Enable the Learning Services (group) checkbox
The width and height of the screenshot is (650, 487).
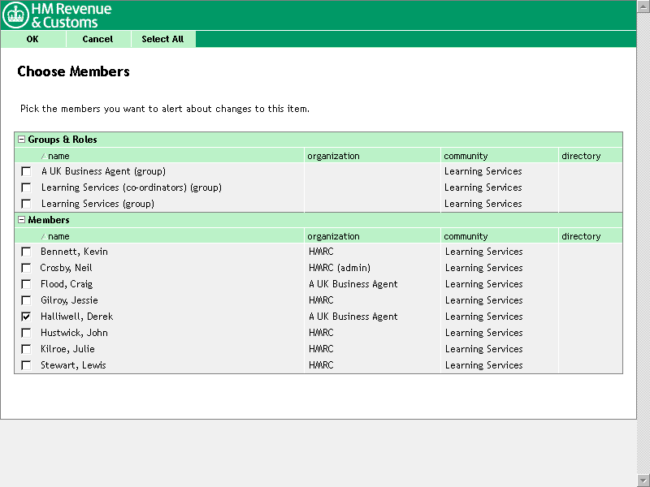(x=26, y=204)
